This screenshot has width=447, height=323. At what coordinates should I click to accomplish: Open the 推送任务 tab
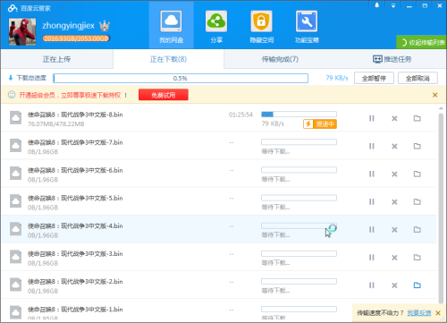point(392,59)
